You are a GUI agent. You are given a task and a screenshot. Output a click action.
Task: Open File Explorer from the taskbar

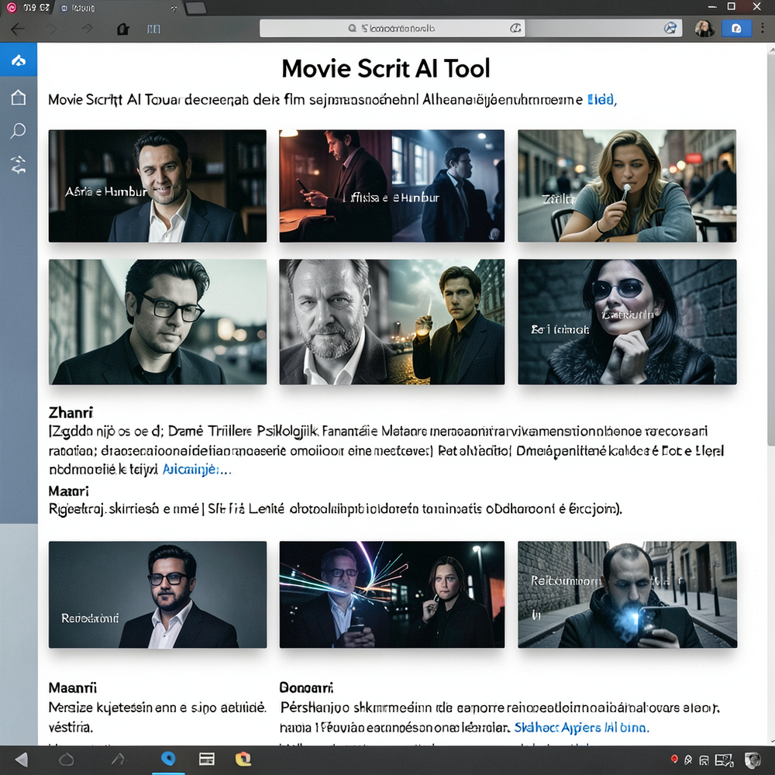(205, 760)
